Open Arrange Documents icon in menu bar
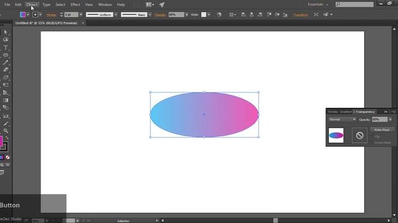 [150, 4]
